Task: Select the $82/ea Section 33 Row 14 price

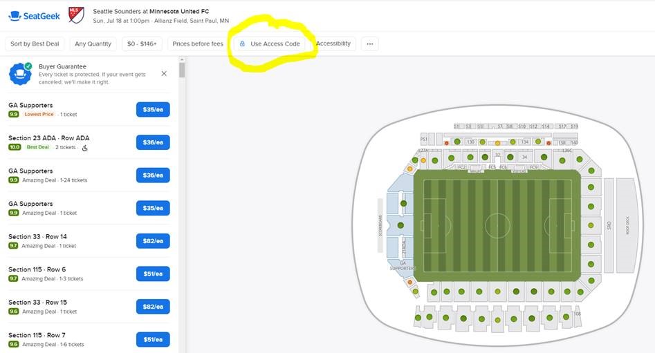Action: coord(153,241)
